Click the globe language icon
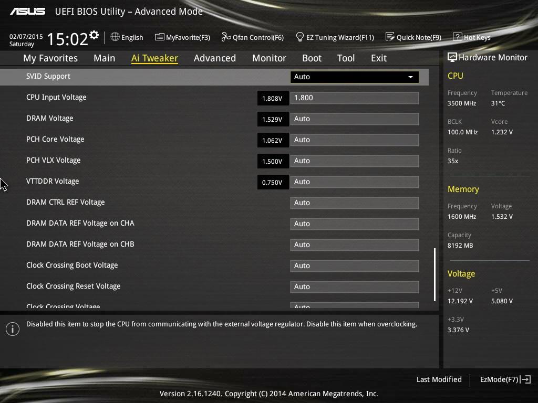538x403 pixels. click(x=115, y=37)
